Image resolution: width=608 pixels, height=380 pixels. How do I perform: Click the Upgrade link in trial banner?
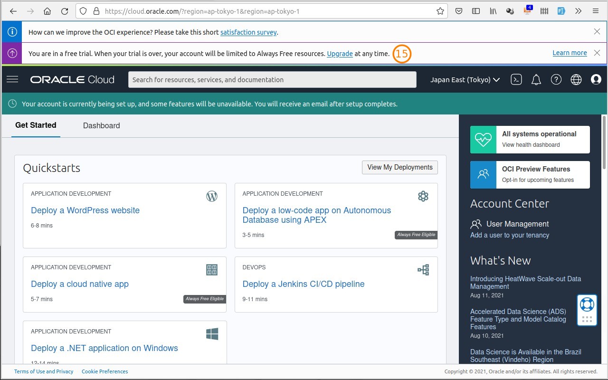340,54
